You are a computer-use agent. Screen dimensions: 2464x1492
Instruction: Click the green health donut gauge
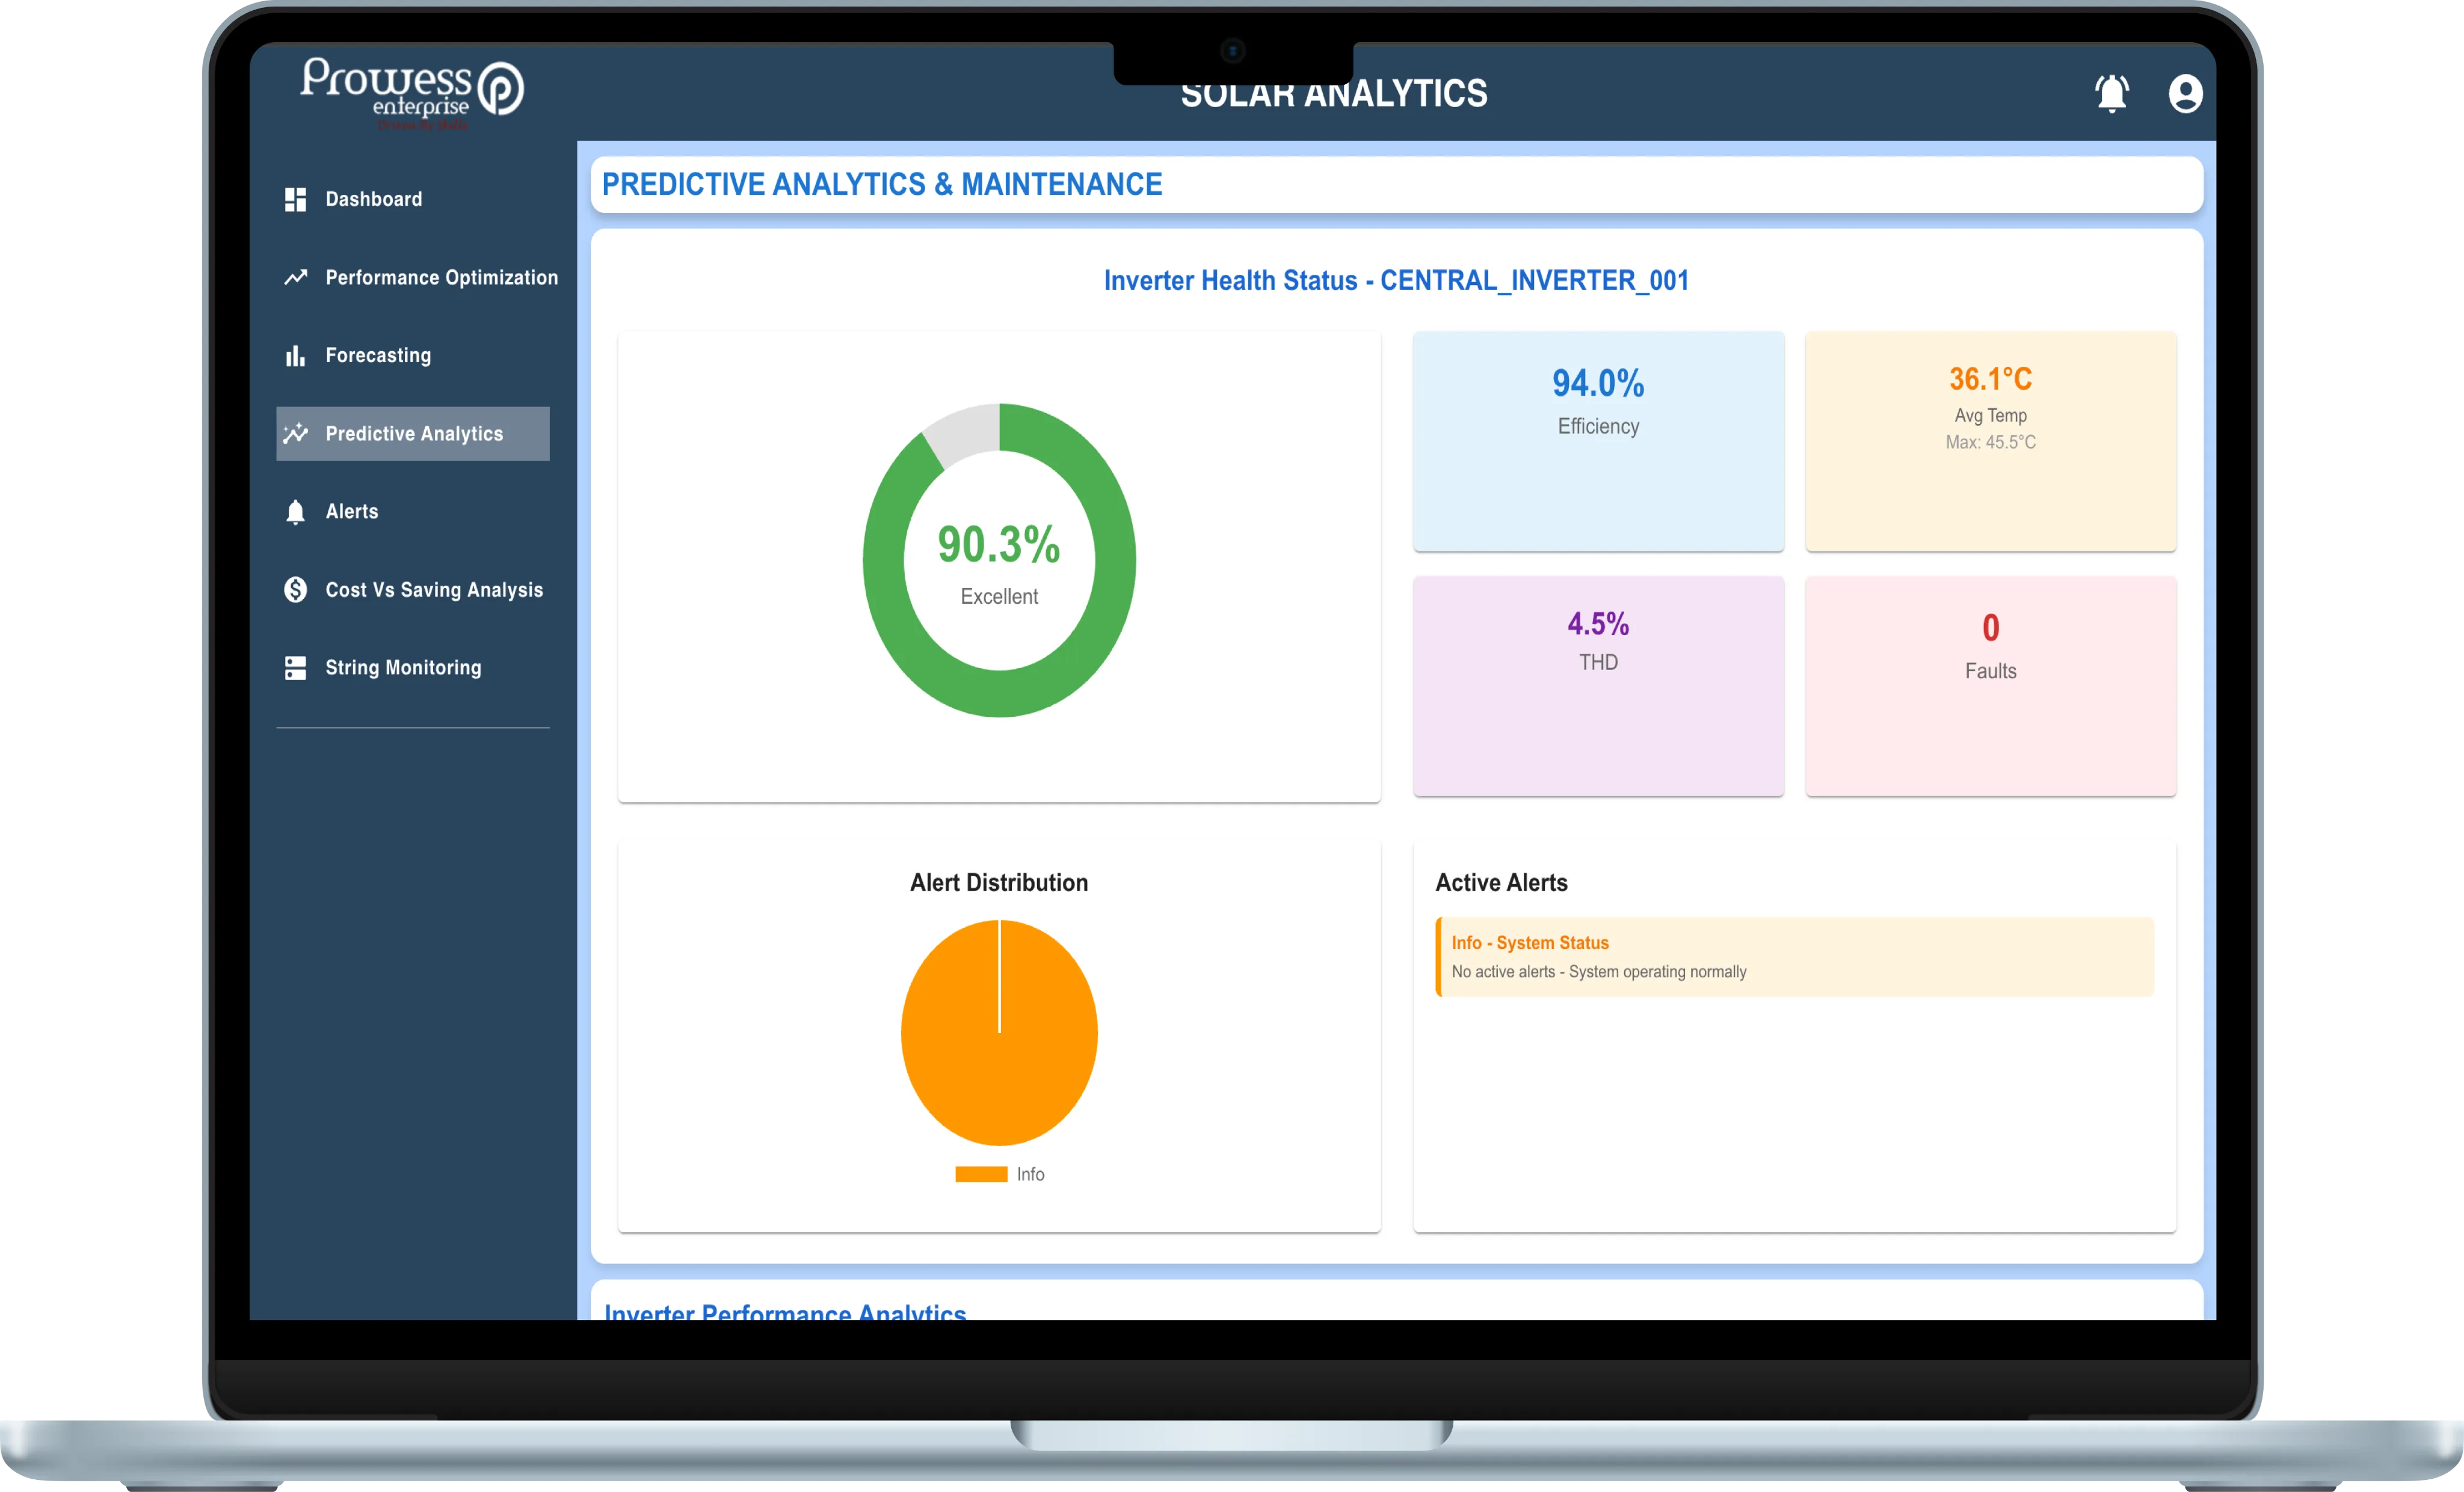tap(999, 560)
